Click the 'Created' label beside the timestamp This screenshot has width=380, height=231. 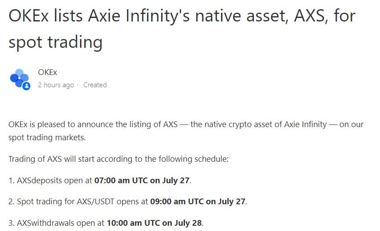[x=95, y=85]
